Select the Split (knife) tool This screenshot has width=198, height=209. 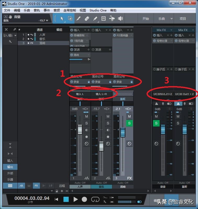(78, 19)
